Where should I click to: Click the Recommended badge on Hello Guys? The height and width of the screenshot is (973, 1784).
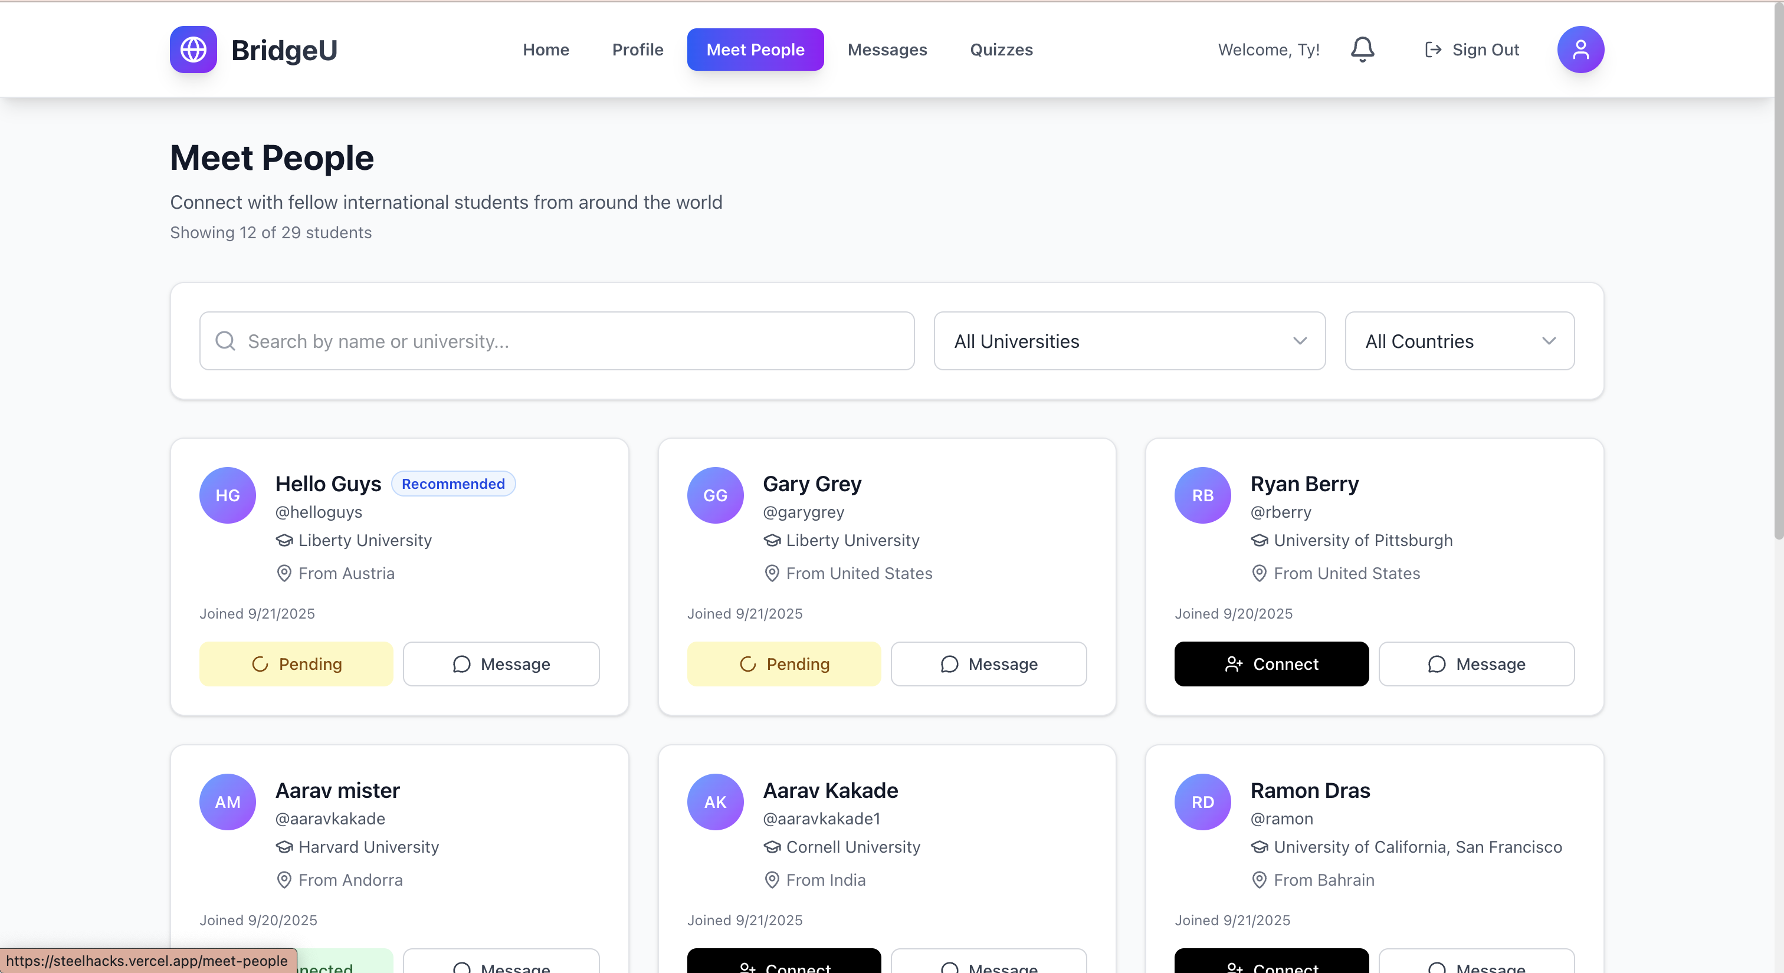453,484
